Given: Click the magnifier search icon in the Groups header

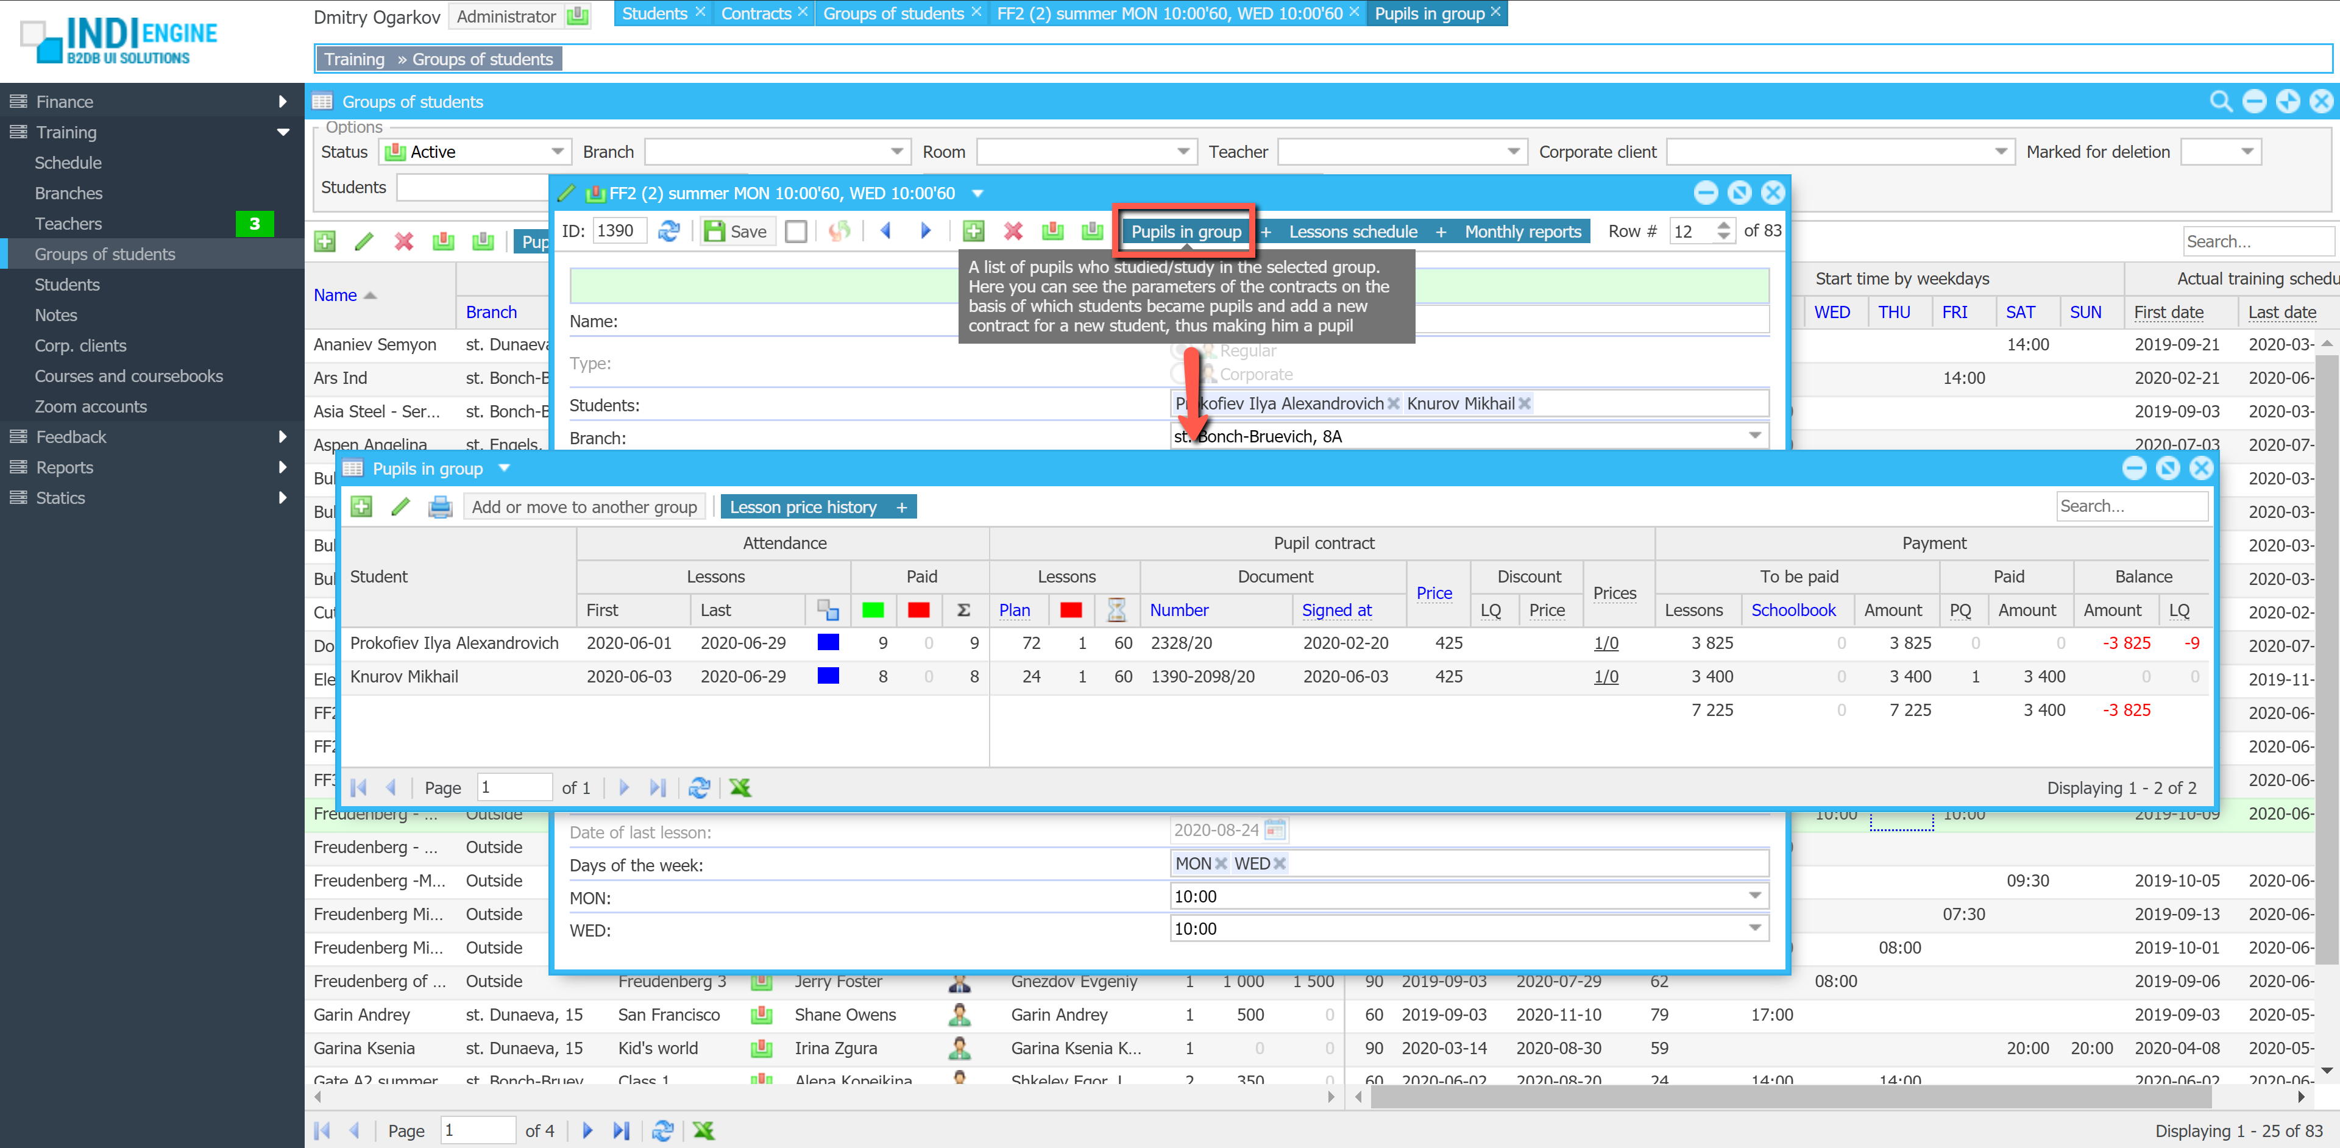Looking at the screenshot, I should tap(2220, 102).
